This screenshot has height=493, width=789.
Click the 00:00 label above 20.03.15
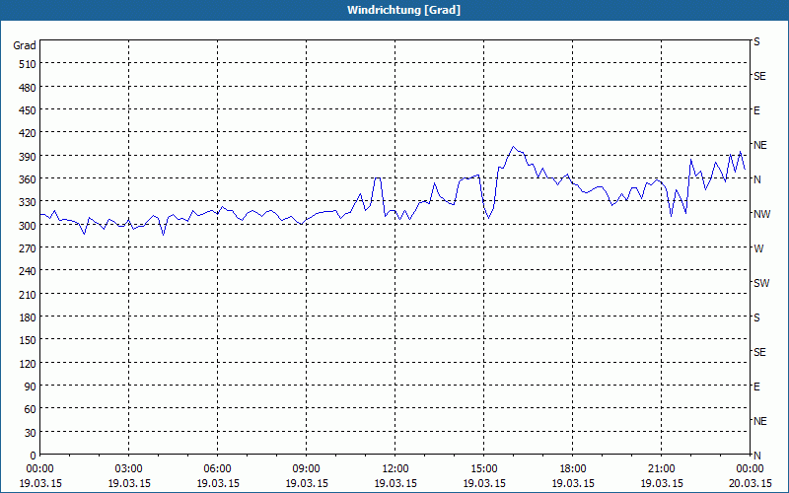pos(750,469)
